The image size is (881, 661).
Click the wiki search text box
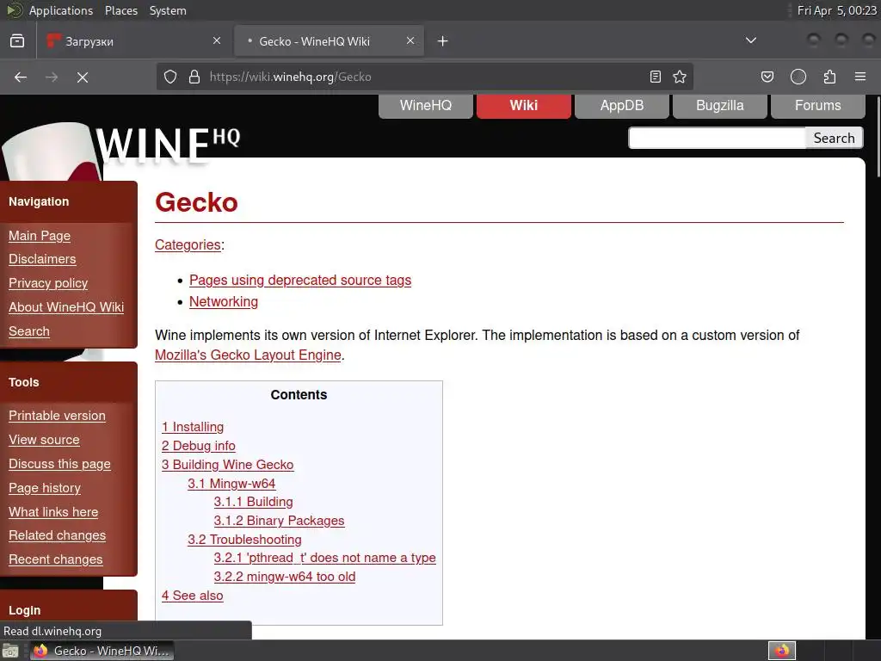coord(718,138)
